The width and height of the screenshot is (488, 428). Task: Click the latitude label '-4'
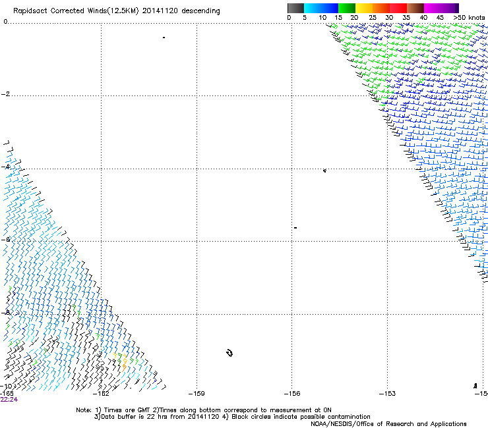click(x=5, y=167)
